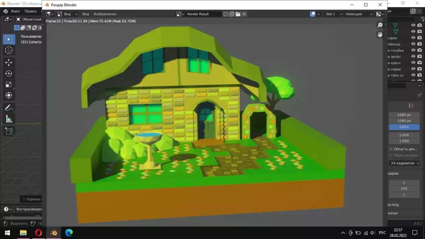Open image folder icon in render header

[x=238, y=14]
